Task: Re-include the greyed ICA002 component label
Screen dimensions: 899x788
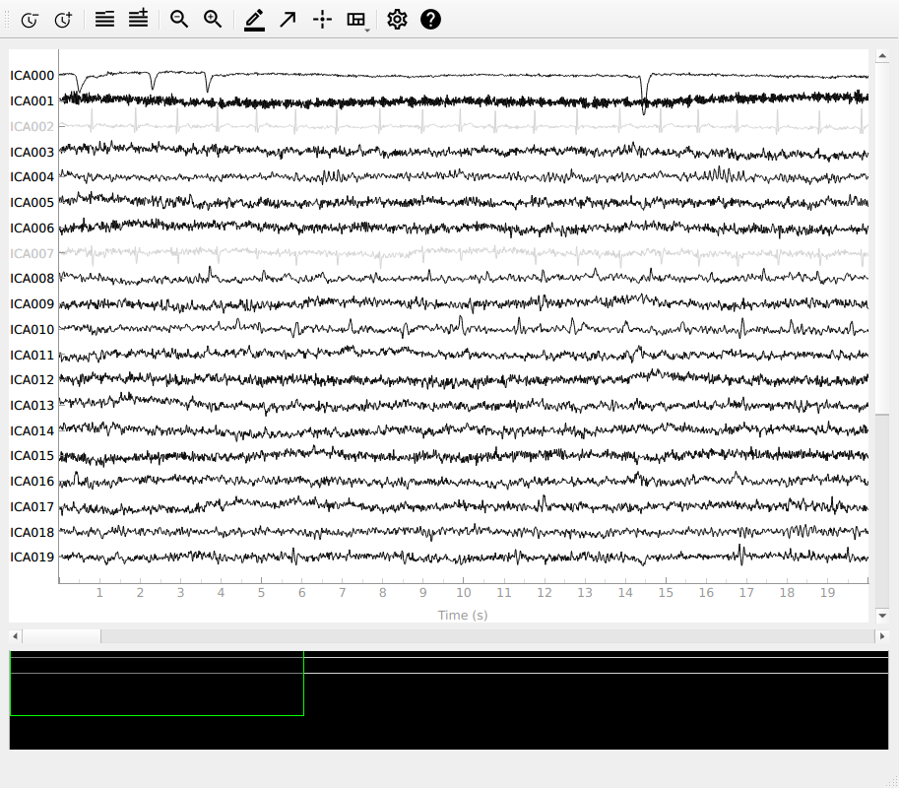Action: pyautogui.click(x=32, y=126)
